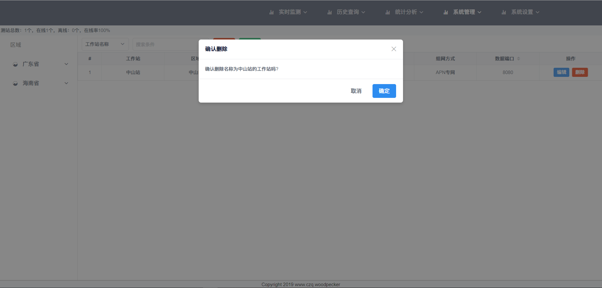Viewport: 602px width, 288px height.
Task: Close the 确认删除 dialog with the X icon
Action: pos(394,49)
